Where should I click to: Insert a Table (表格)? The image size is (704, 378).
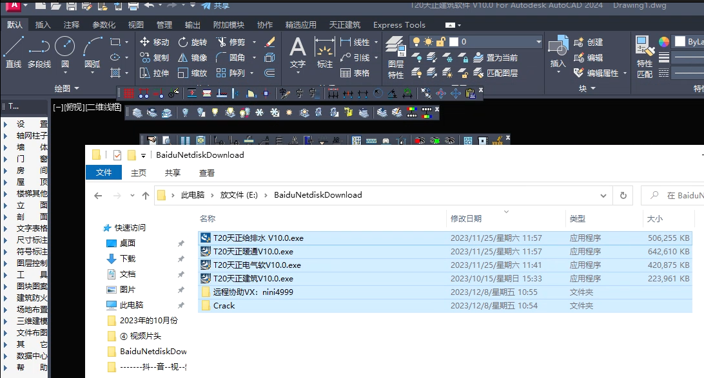[355, 73]
